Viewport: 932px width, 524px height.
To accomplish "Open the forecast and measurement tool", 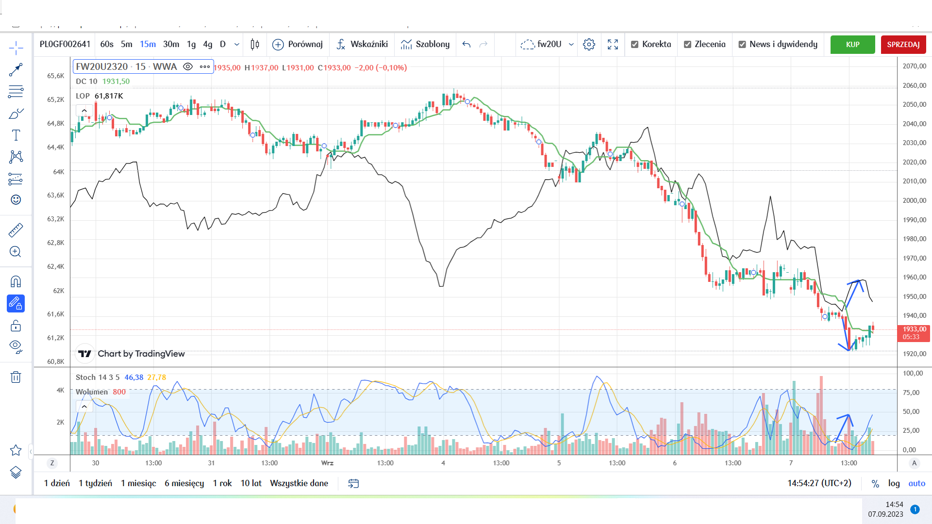I will point(16,179).
